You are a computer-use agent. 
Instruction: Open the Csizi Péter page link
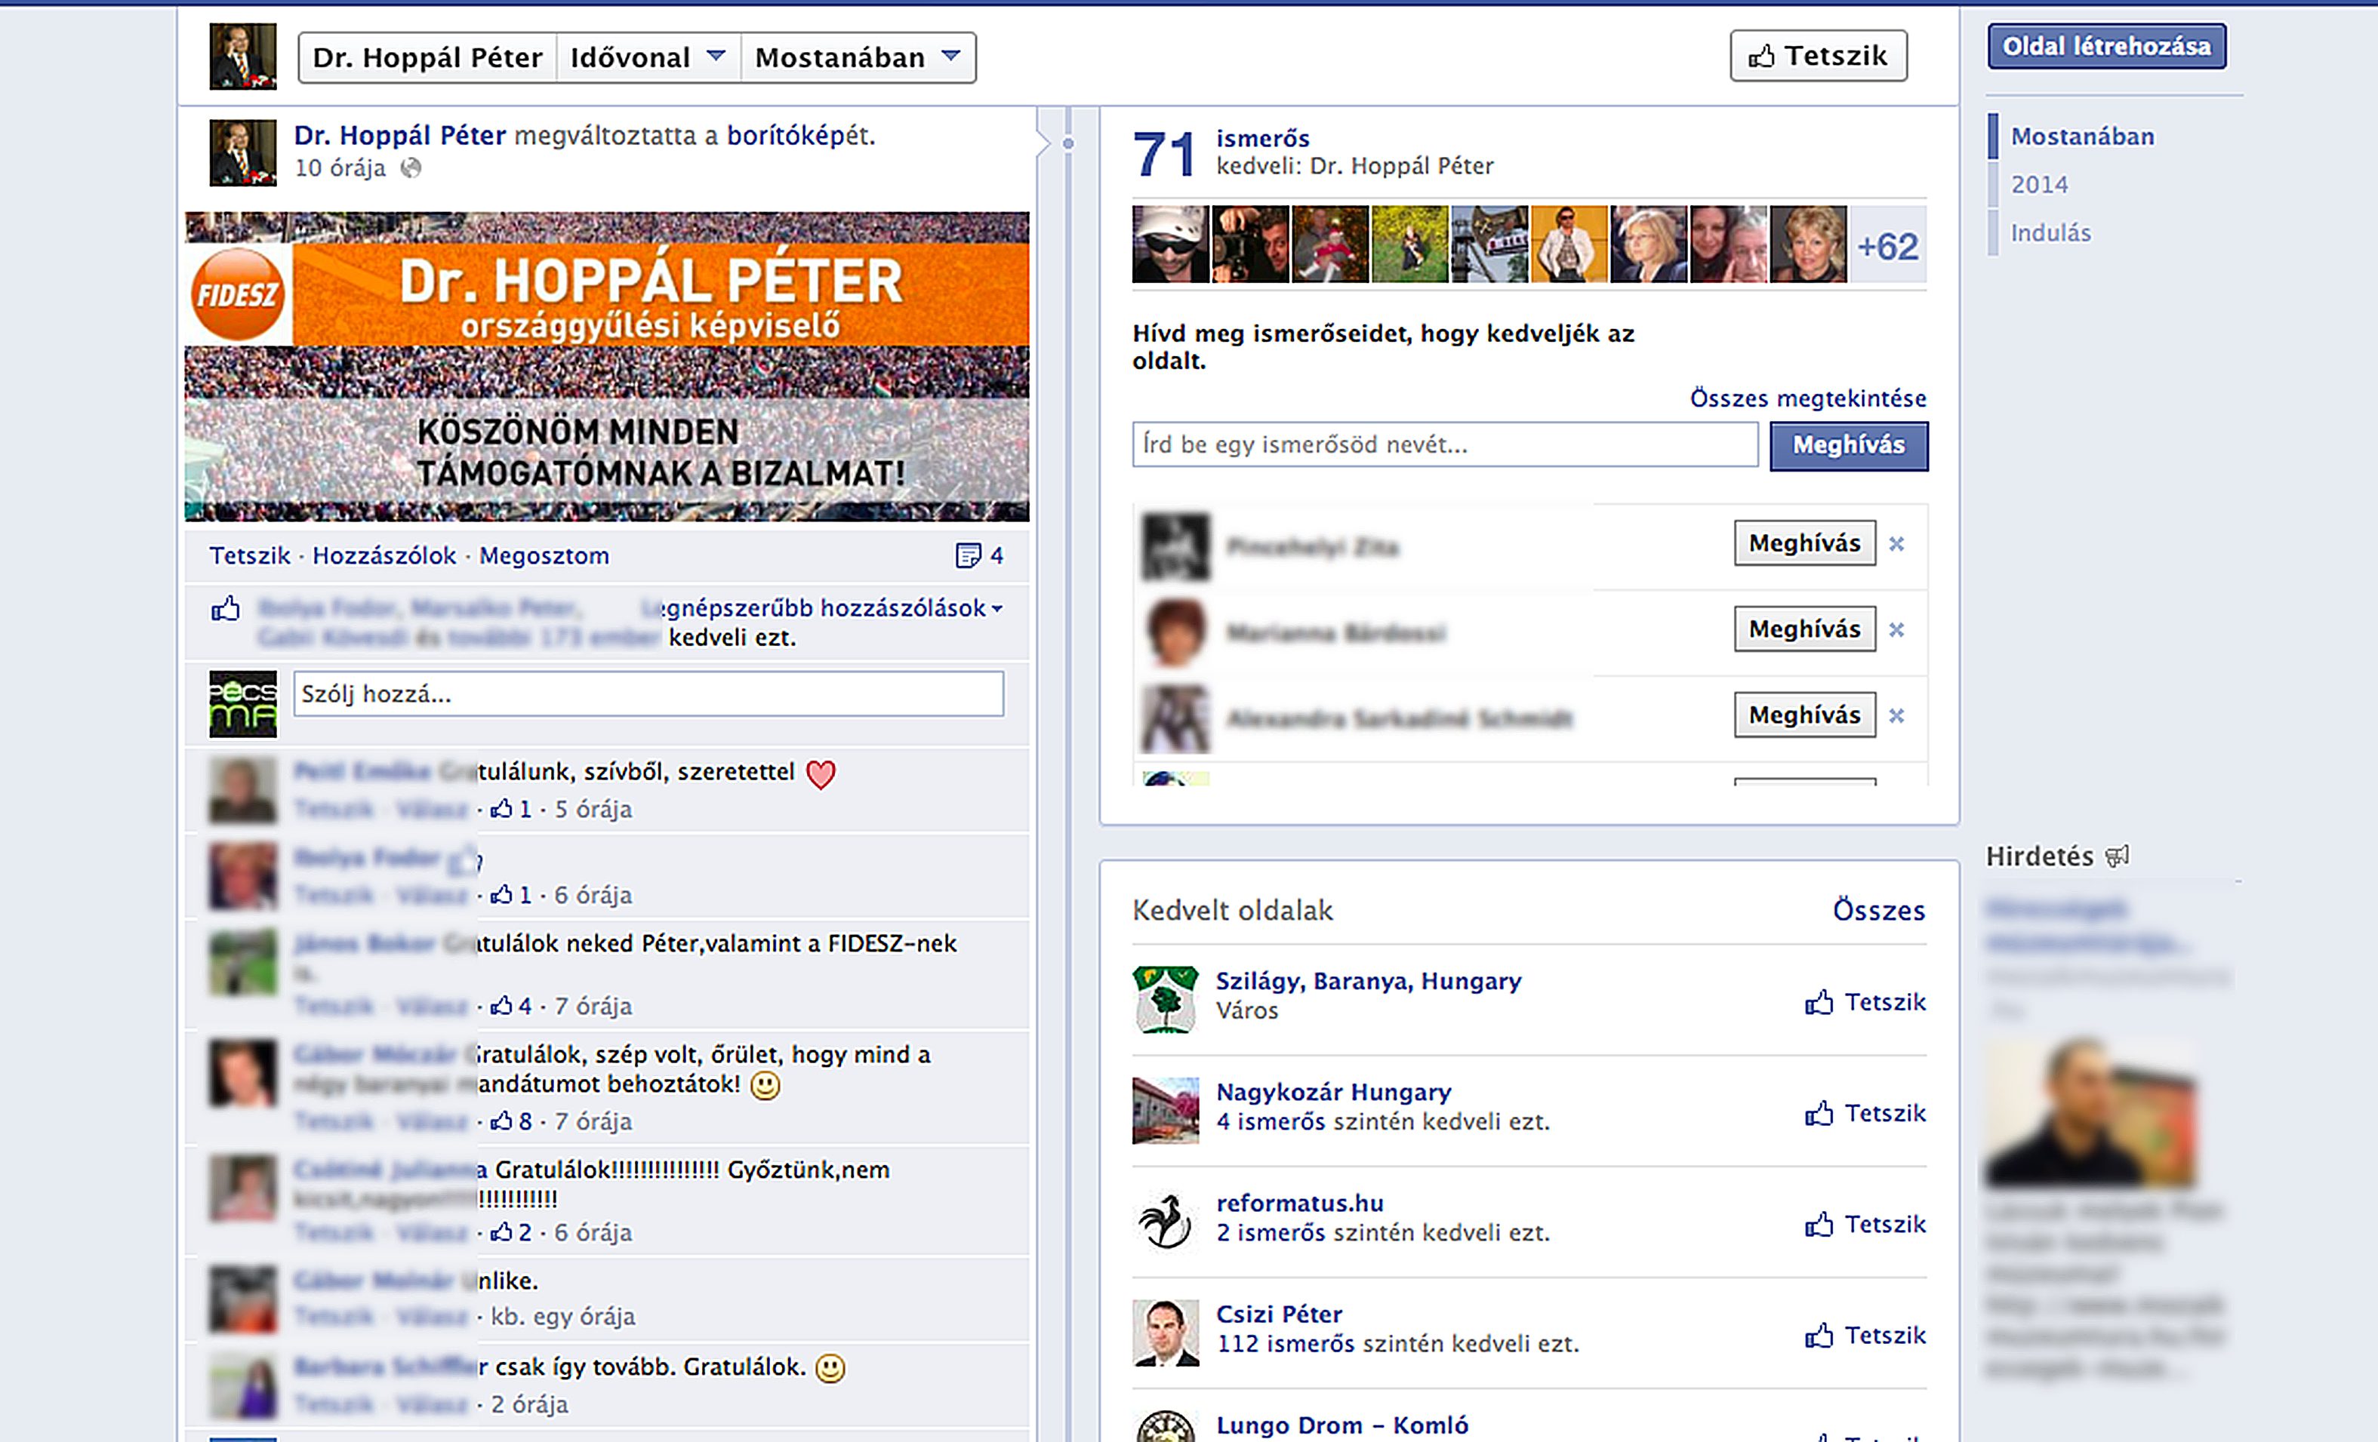coord(1279,1314)
